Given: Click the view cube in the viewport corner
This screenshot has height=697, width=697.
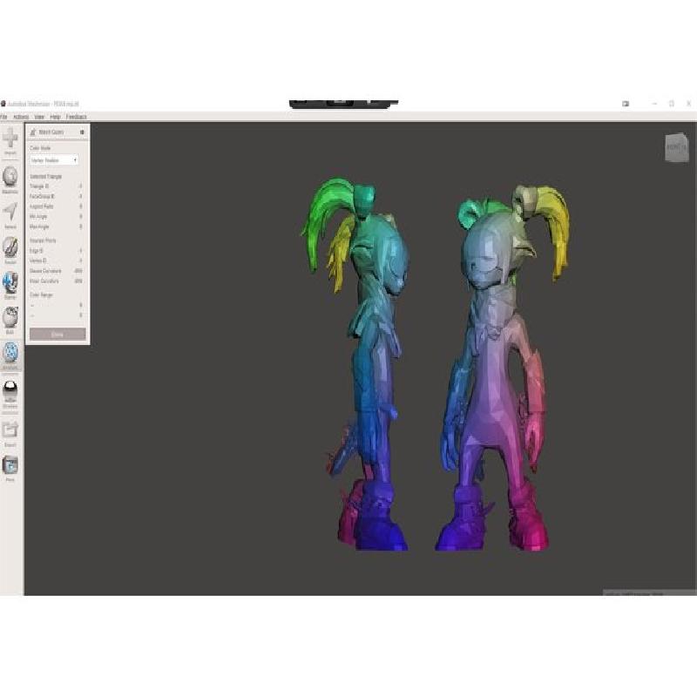Looking at the screenshot, I should tap(676, 147).
